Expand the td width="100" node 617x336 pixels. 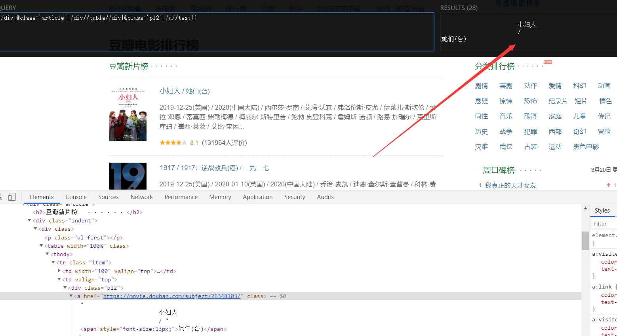(59, 271)
